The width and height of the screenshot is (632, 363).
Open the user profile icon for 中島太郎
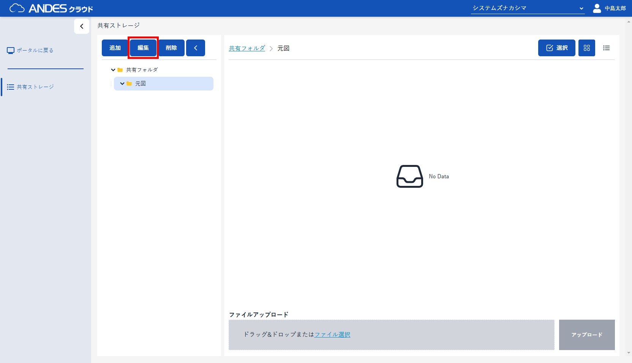click(597, 8)
